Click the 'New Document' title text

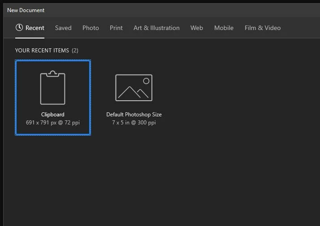26,10
